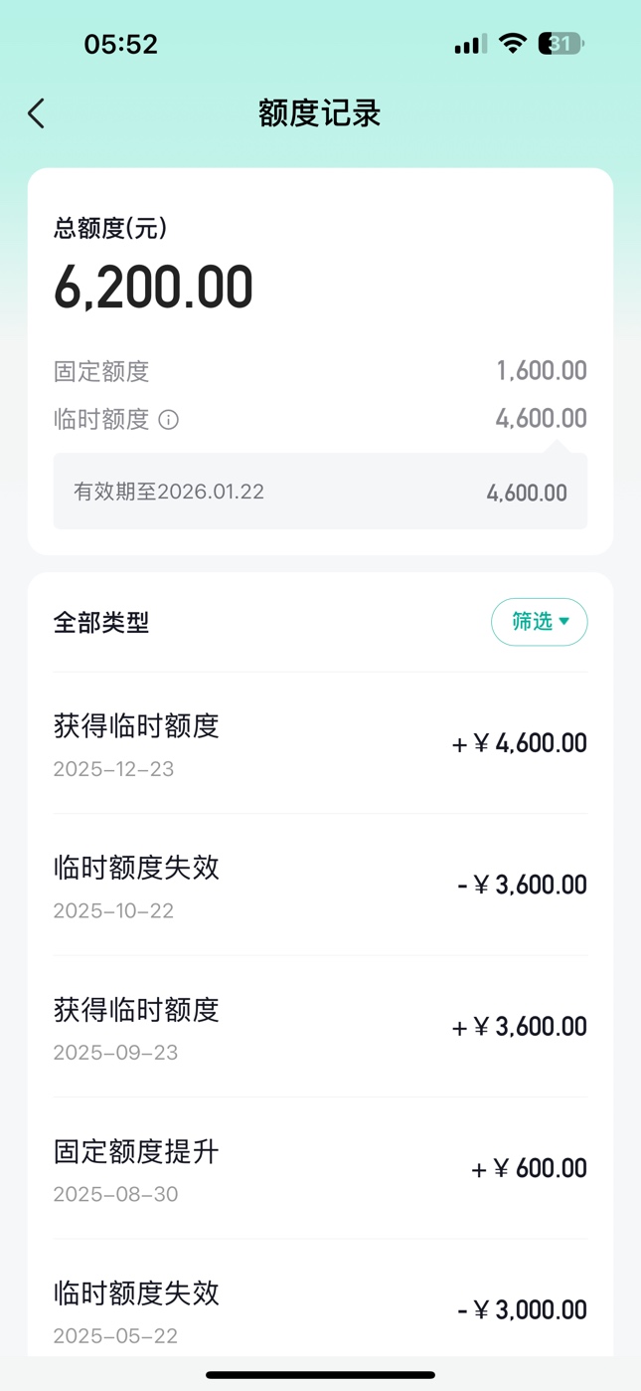Screen dimensions: 641x1391
Task: Open the 2025-10-22 临时额度失效 record
Action: (x=320, y=885)
